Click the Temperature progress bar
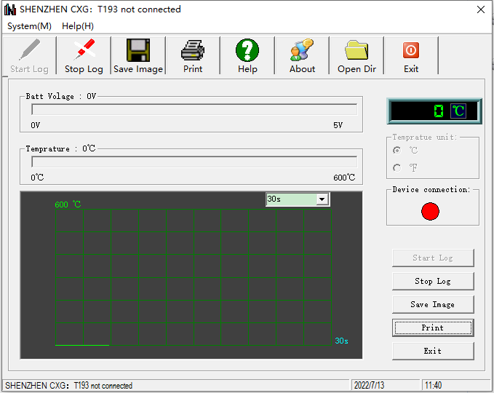Image resolution: width=494 pixels, height=393 pixels. [194, 162]
